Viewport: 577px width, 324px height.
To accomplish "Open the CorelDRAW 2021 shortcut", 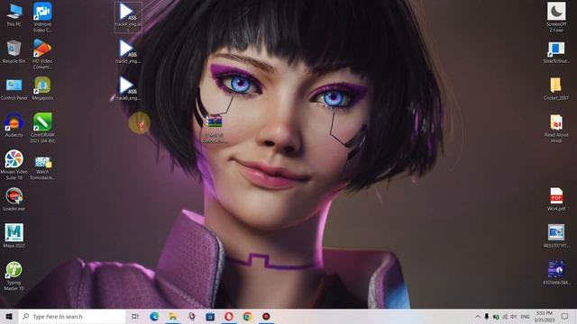I will point(42,128).
